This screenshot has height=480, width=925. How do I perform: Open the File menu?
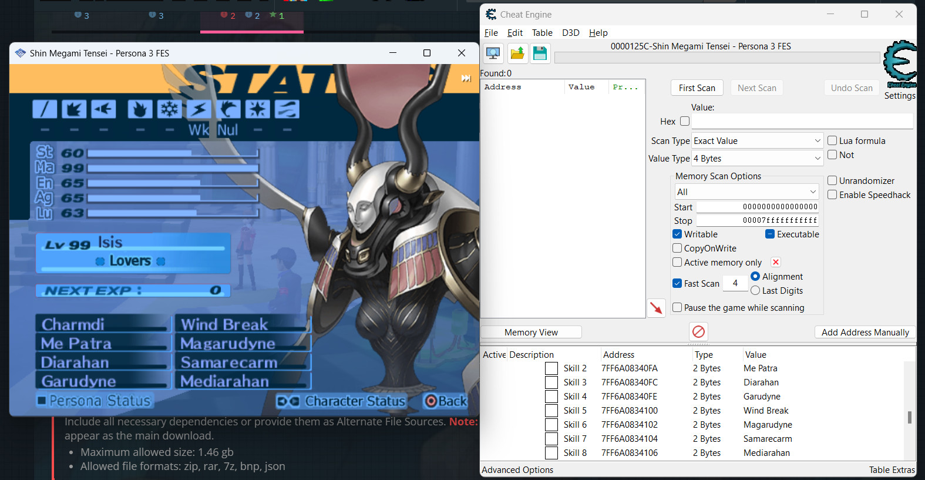point(491,33)
